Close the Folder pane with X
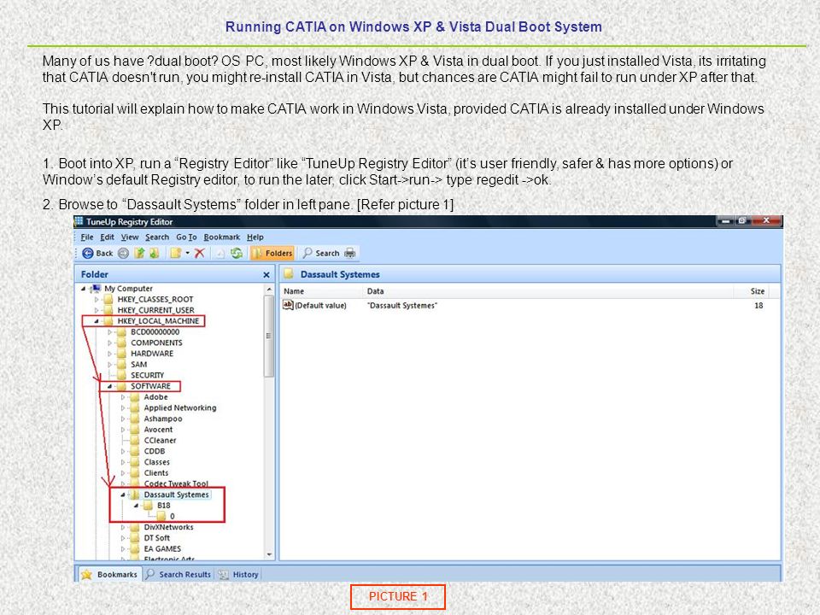This screenshot has width=820, height=615. (x=266, y=275)
